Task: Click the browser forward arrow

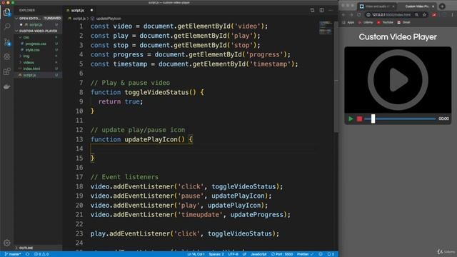Action: tap(351, 14)
